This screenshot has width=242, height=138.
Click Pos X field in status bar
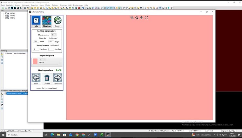183,131
